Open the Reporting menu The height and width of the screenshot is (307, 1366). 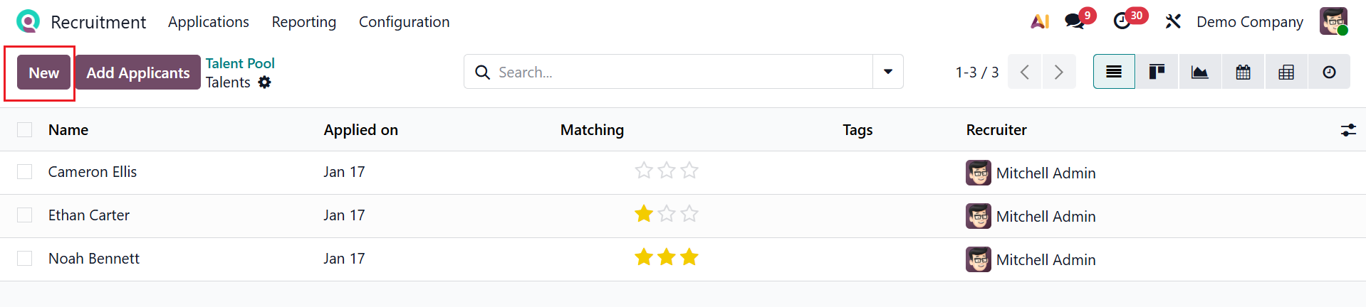(x=304, y=22)
